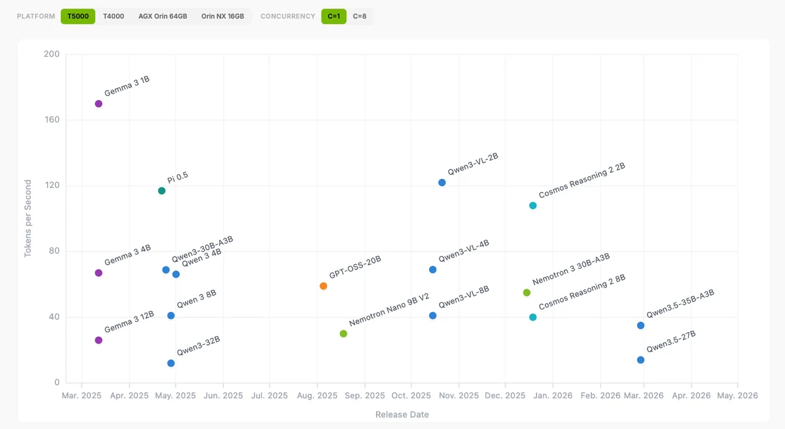Image resolution: width=785 pixels, height=429 pixels.
Task: Select the Qwen3-32B data point
Action: pos(171,363)
